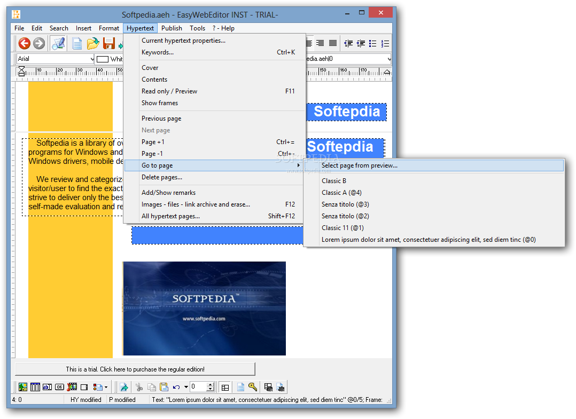This screenshot has height=419, width=576.
Task: Click the right margin marker on the ruler
Action: click(x=387, y=72)
